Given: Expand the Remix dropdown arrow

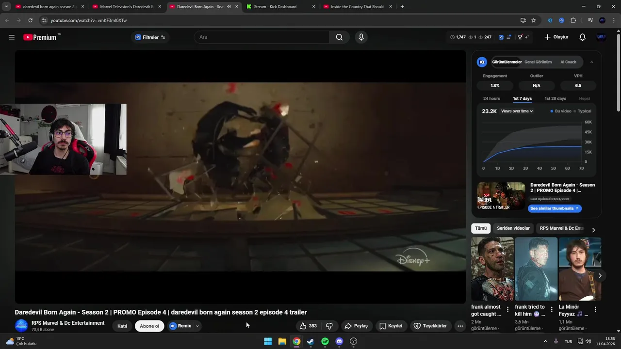Looking at the screenshot, I should click(x=197, y=326).
